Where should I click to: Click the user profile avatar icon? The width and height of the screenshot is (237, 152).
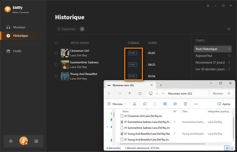23,141
